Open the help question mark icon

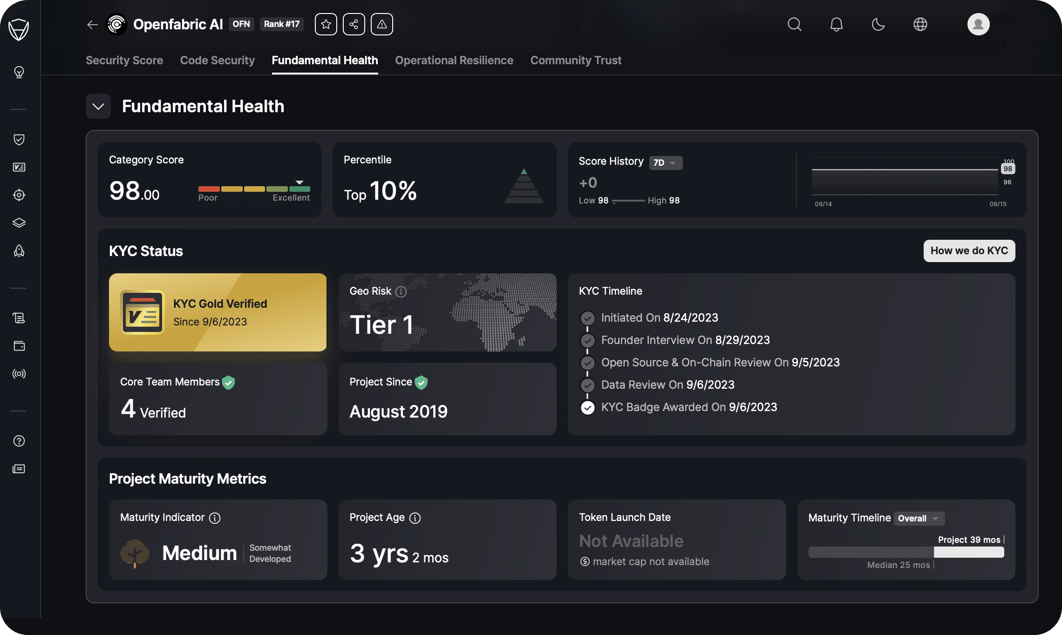[x=19, y=441]
